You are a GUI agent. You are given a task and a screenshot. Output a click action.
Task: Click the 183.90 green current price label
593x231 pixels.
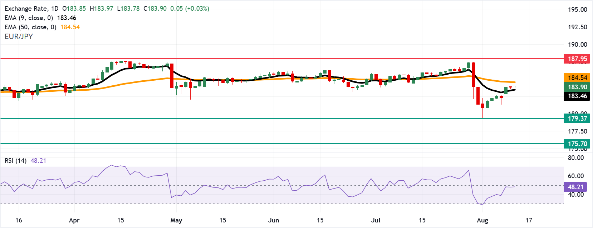point(577,87)
